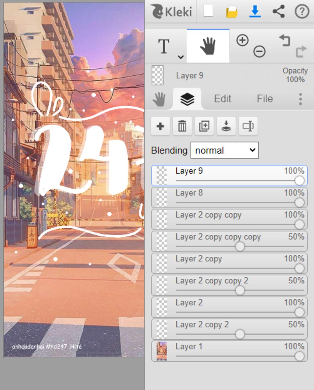Select the Hand pan tool

click(208, 46)
